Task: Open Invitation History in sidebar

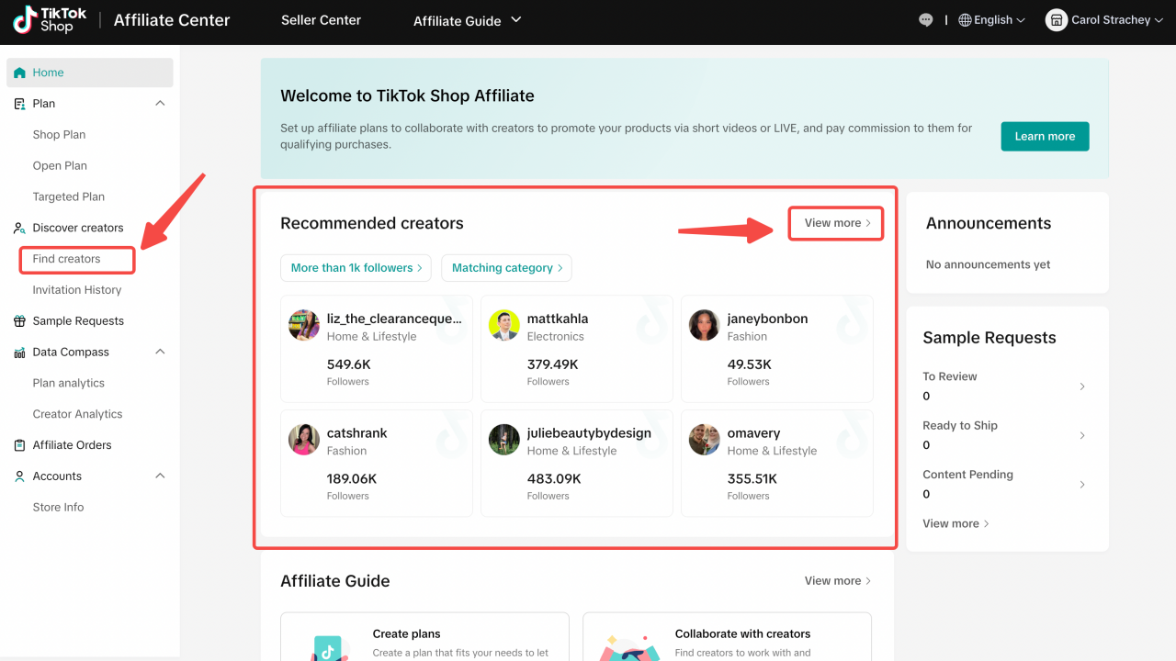Action: click(x=77, y=290)
